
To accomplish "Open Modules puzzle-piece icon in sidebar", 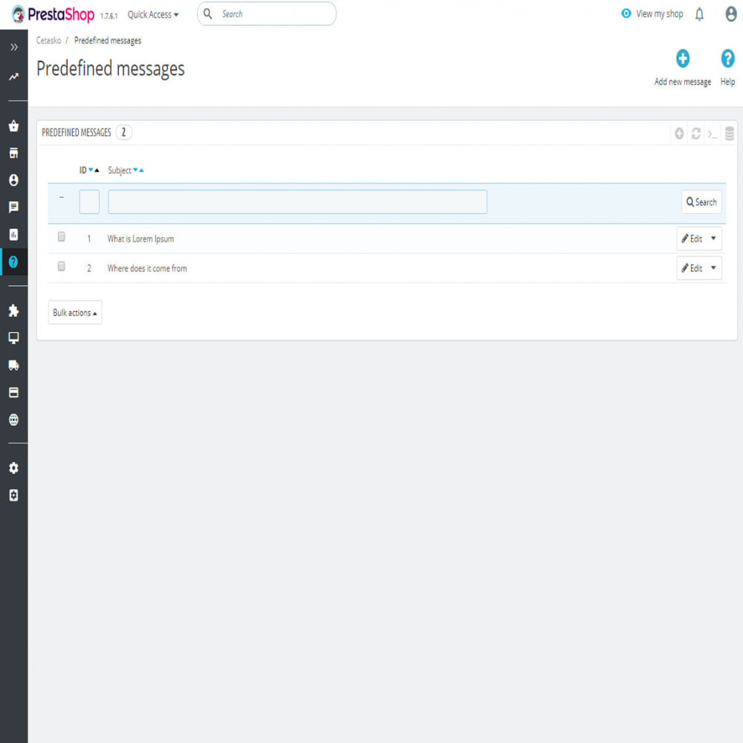I will [x=13, y=311].
